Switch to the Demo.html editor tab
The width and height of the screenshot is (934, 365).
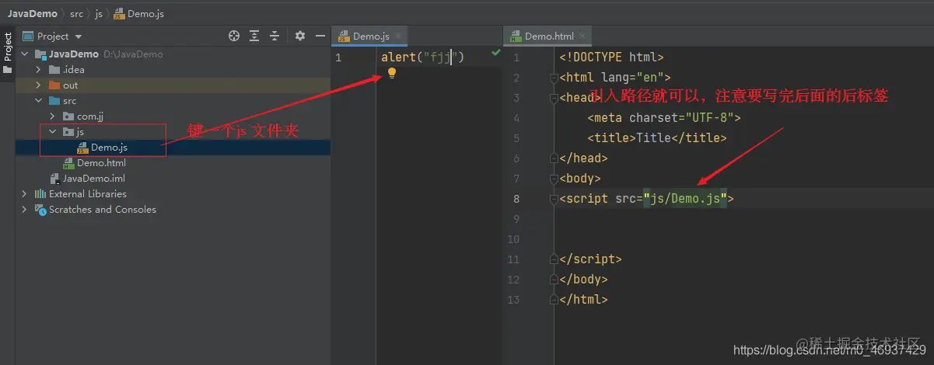(547, 36)
